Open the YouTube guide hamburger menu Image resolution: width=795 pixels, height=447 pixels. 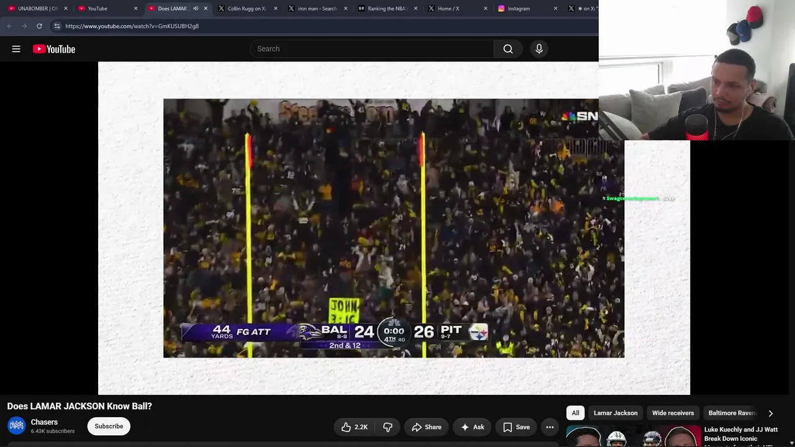click(x=16, y=49)
